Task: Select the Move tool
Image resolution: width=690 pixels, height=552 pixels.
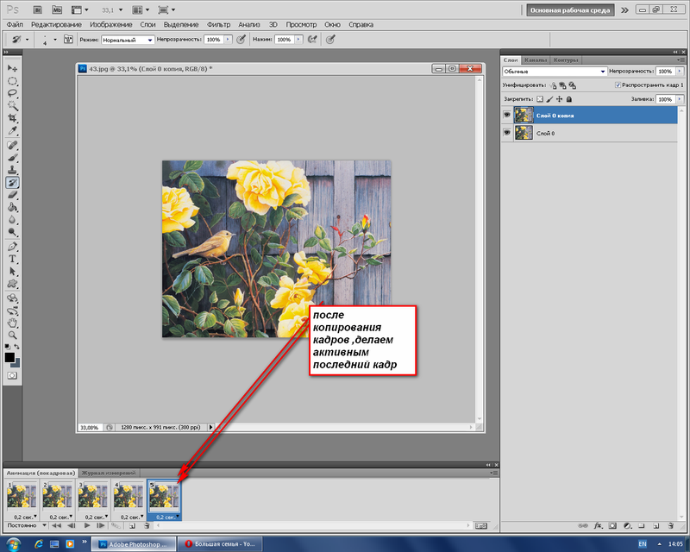Action: pos(12,68)
